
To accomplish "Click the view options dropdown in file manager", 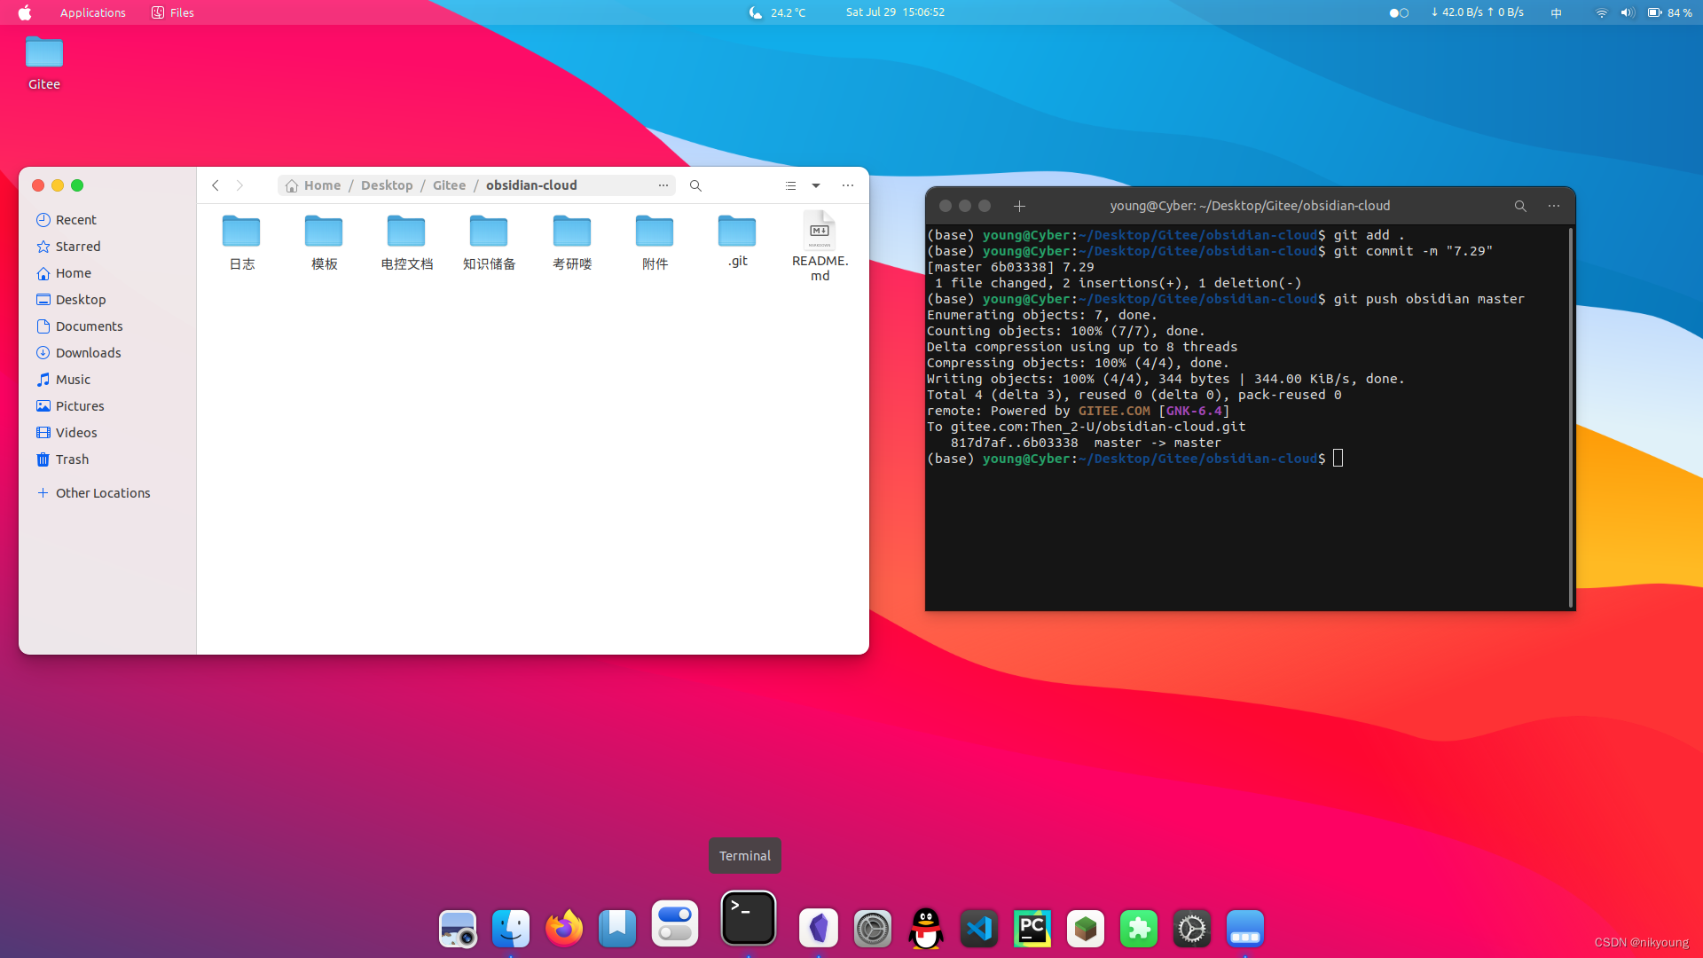I will pyautogui.click(x=815, y=185).
